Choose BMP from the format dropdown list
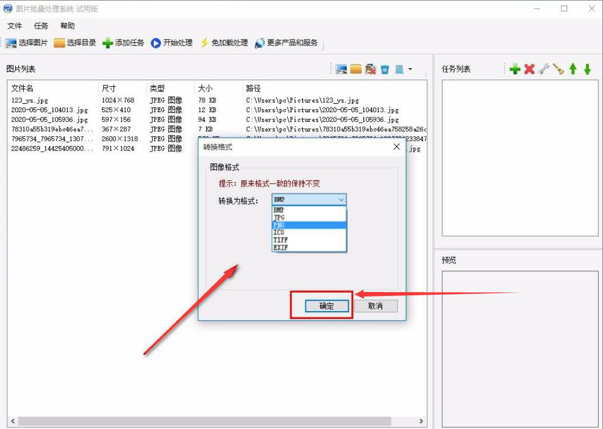The image size is (603, 429). (309, 210)
